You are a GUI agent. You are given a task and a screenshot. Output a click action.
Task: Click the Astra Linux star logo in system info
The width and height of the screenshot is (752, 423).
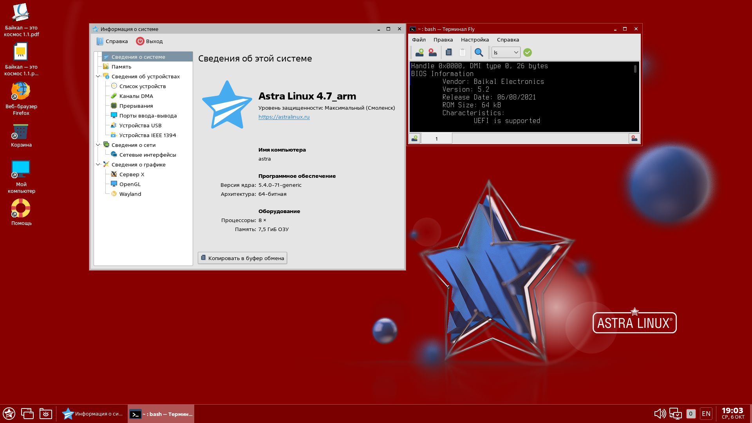point(227,105)
